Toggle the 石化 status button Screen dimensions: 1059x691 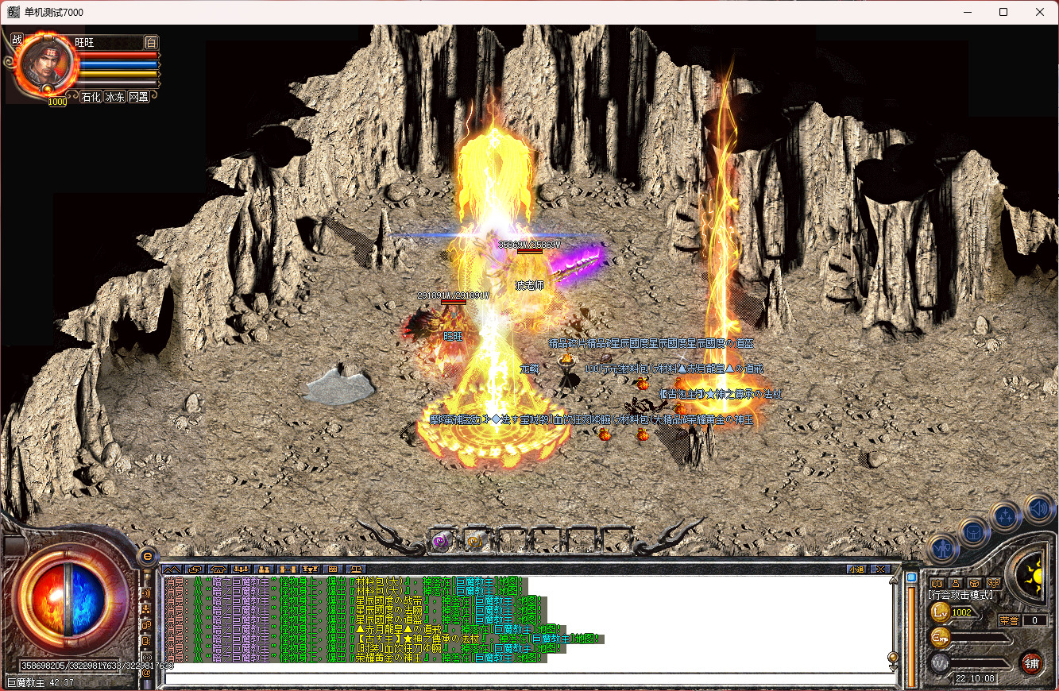(x=91, y=97)
